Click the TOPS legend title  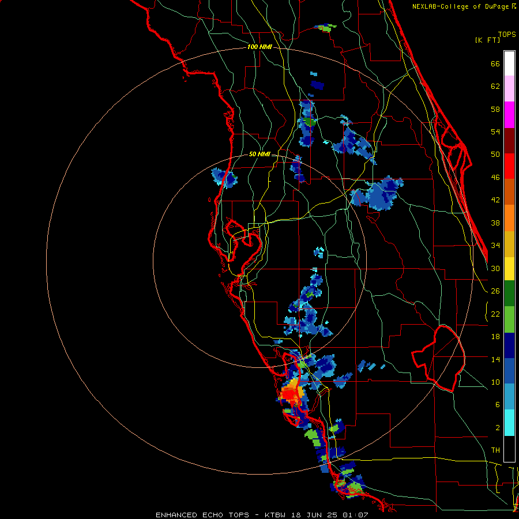point(507,35)
